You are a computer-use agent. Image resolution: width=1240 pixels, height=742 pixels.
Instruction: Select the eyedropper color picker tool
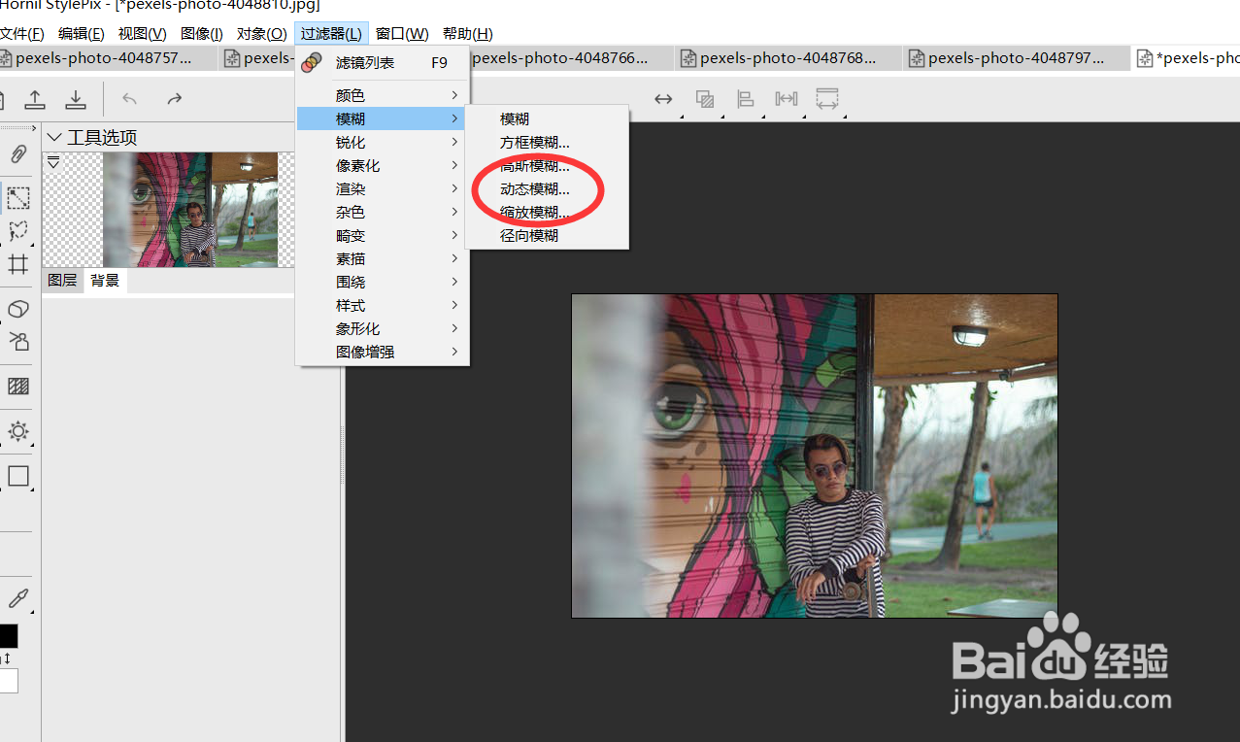click(18, 597)
